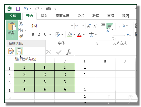
Task: Toggle underline formatting
Action: tap(46, 34)
